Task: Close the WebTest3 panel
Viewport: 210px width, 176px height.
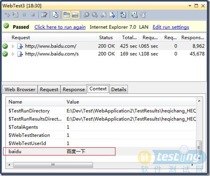Action: point(203,6)
